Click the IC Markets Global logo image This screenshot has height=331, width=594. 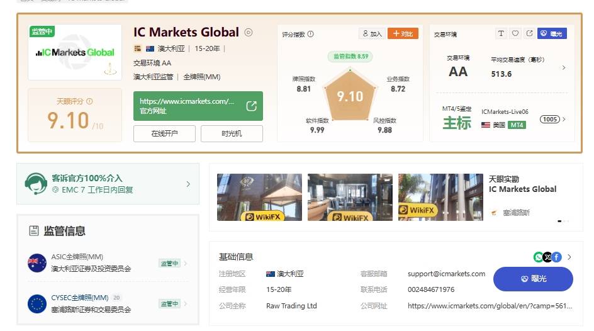point(75,52)
